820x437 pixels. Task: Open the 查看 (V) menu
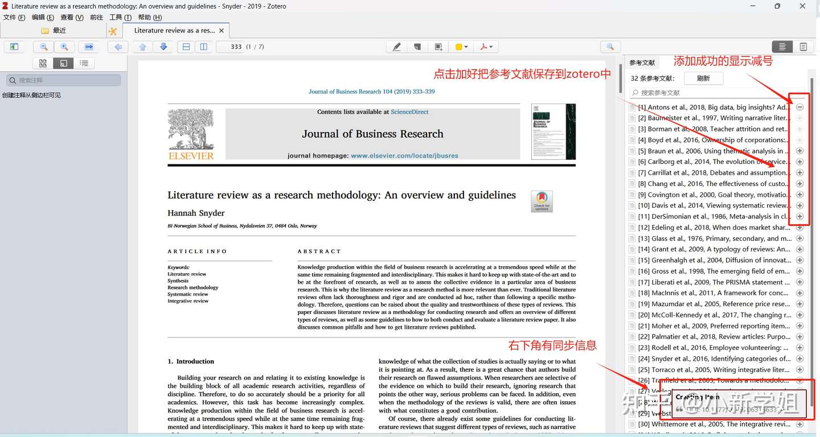(x=72, y=18)
